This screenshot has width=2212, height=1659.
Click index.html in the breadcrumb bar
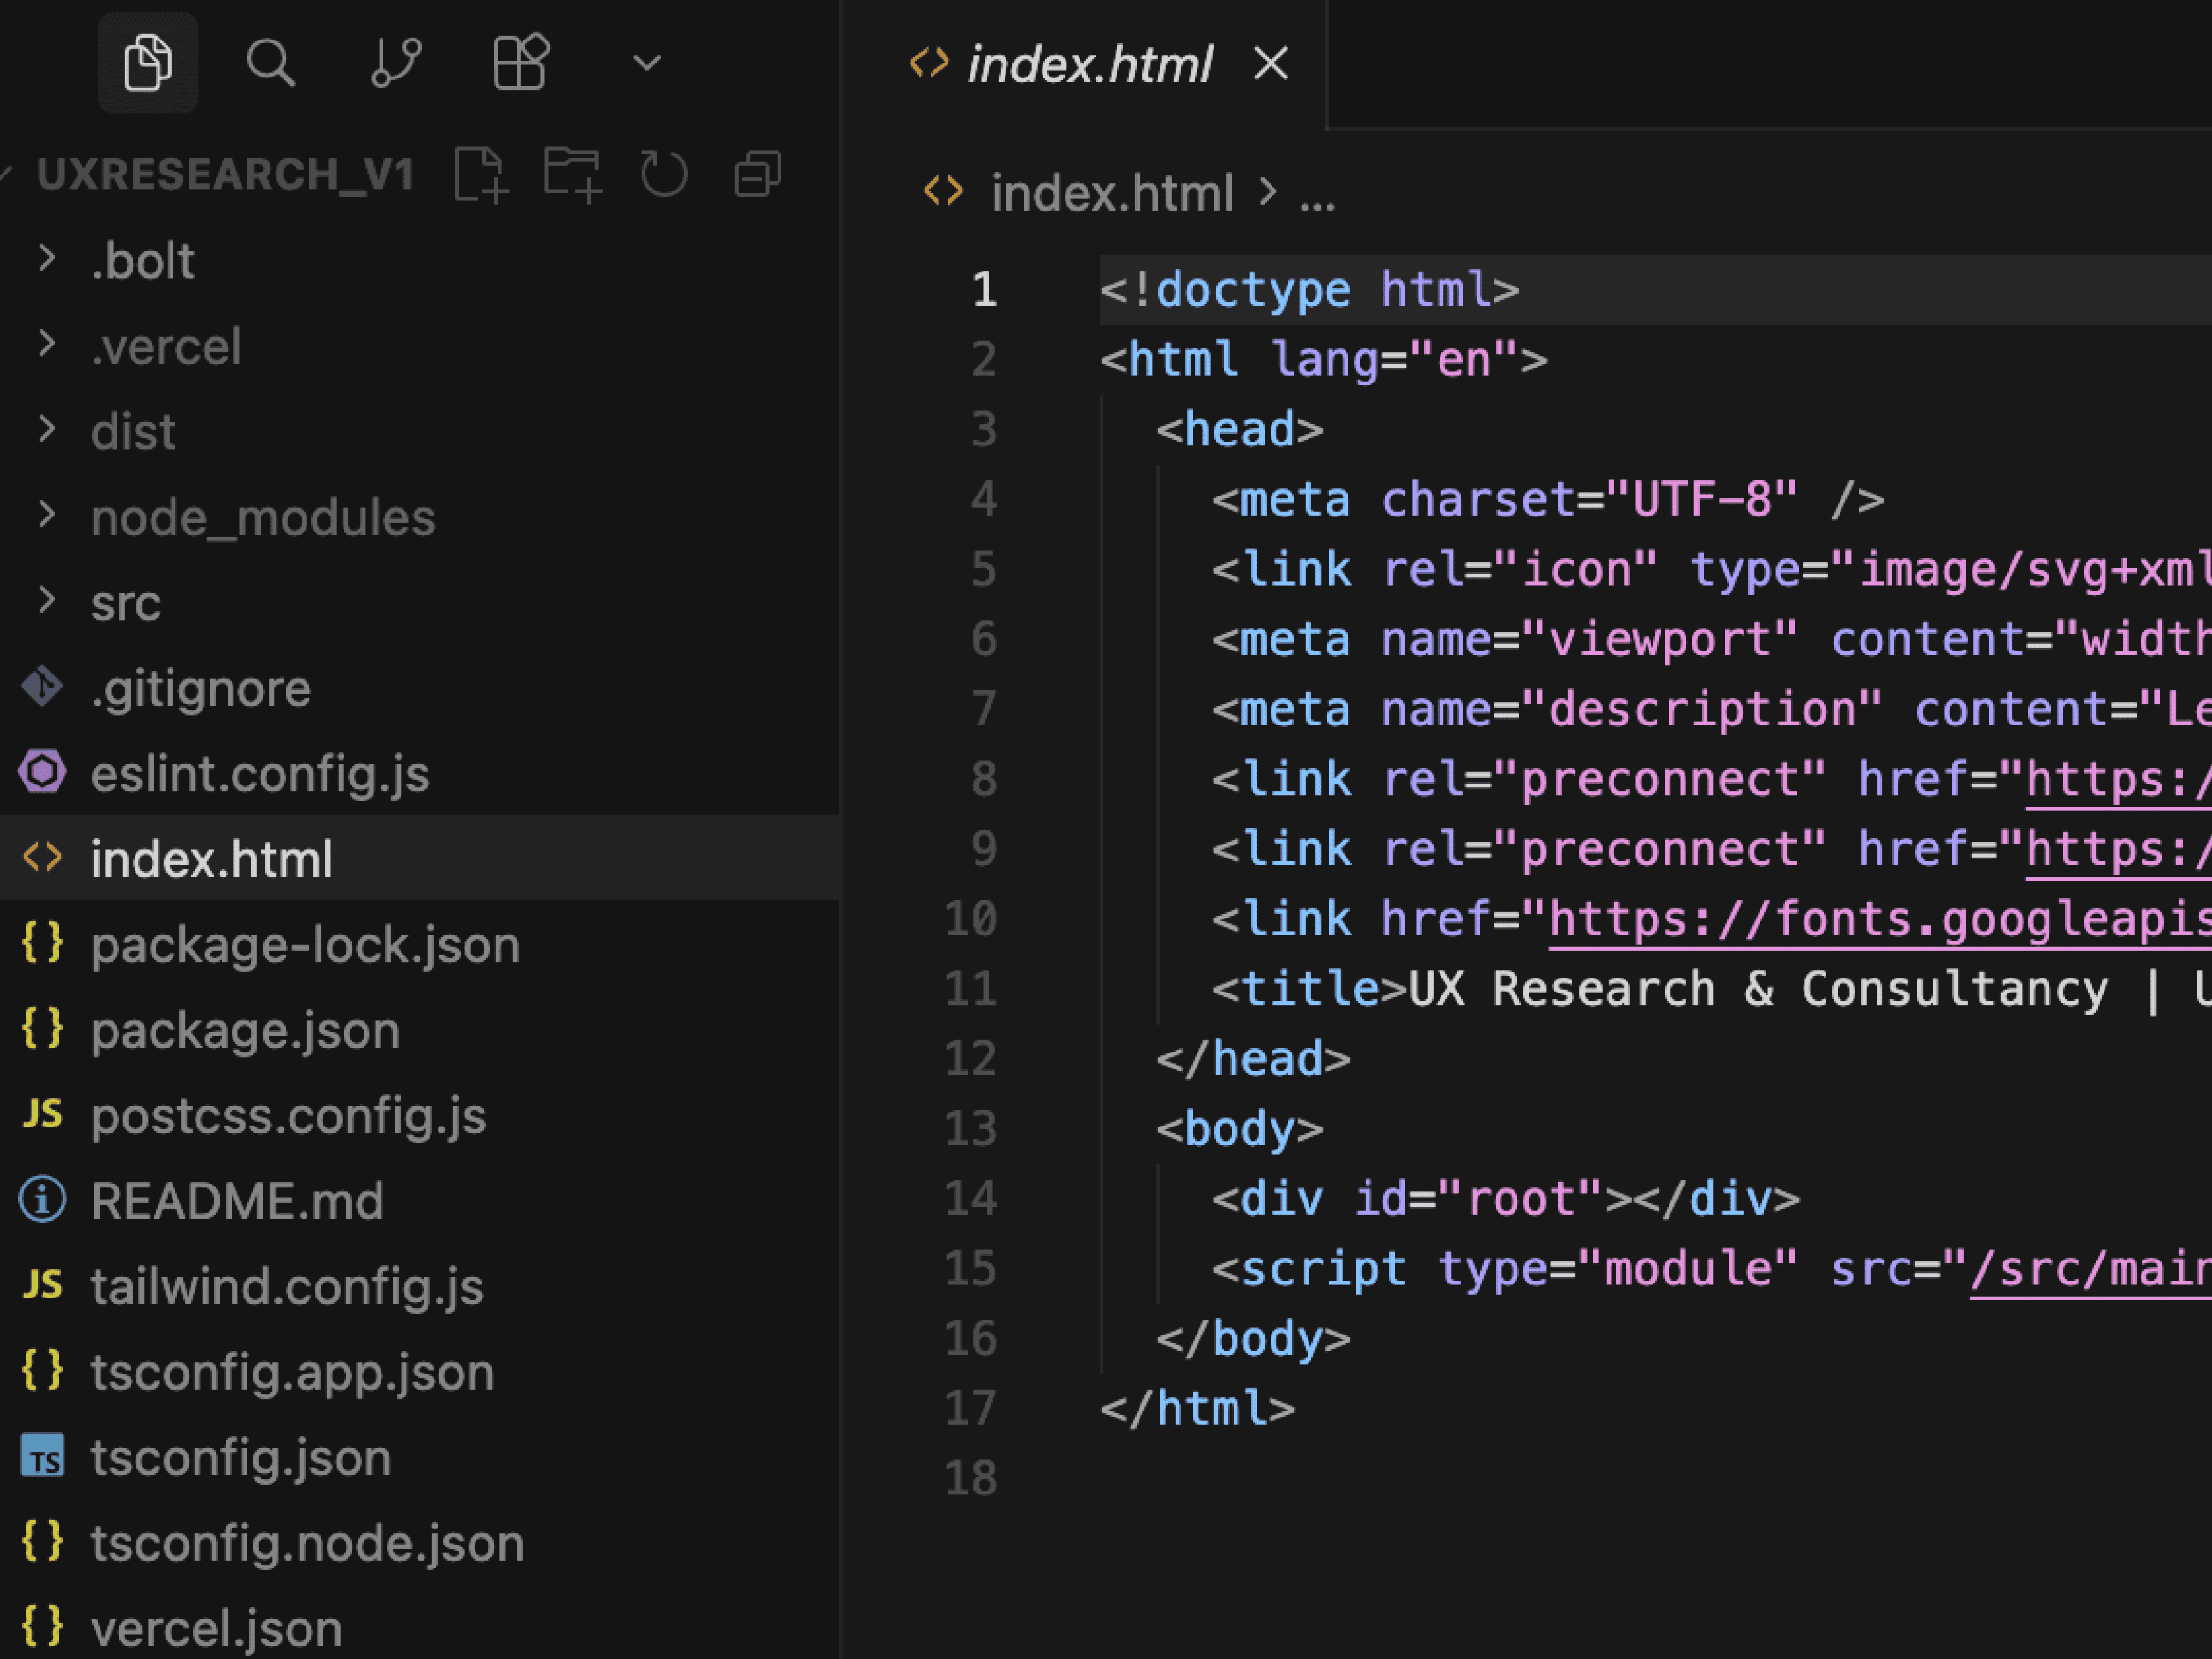point(1114,191)
